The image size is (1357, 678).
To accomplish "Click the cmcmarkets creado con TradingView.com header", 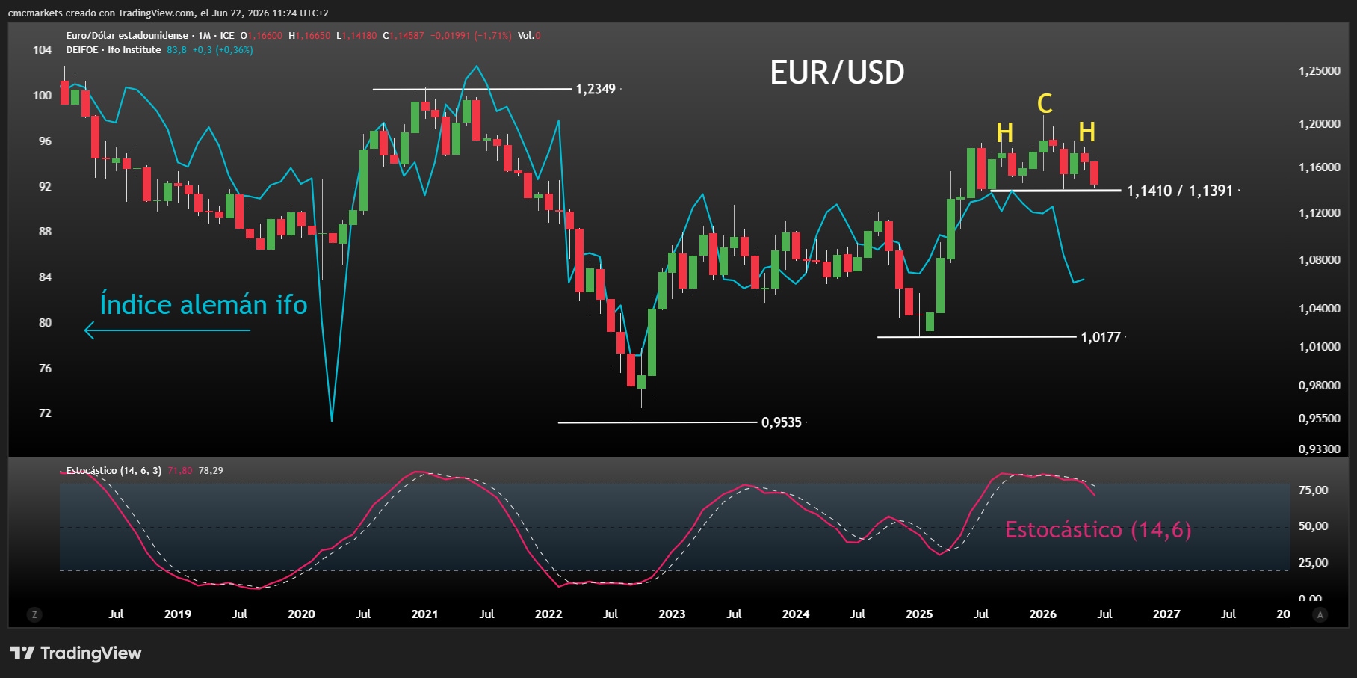I will [168, 13].
